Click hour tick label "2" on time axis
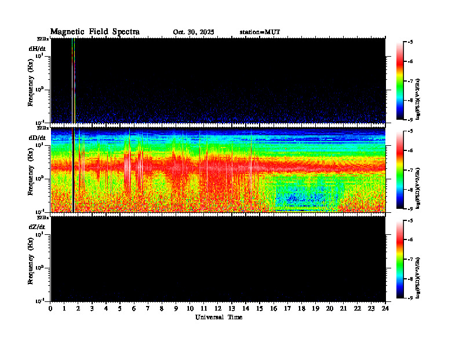The image size is (459, 354). click(78, 309)
